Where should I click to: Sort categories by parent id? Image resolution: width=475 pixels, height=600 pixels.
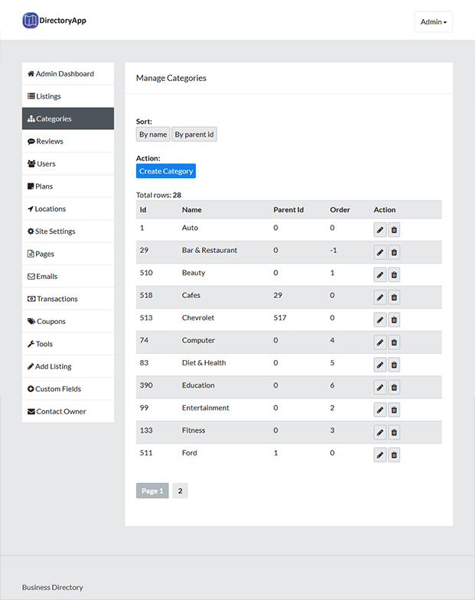tap(194, 135)
